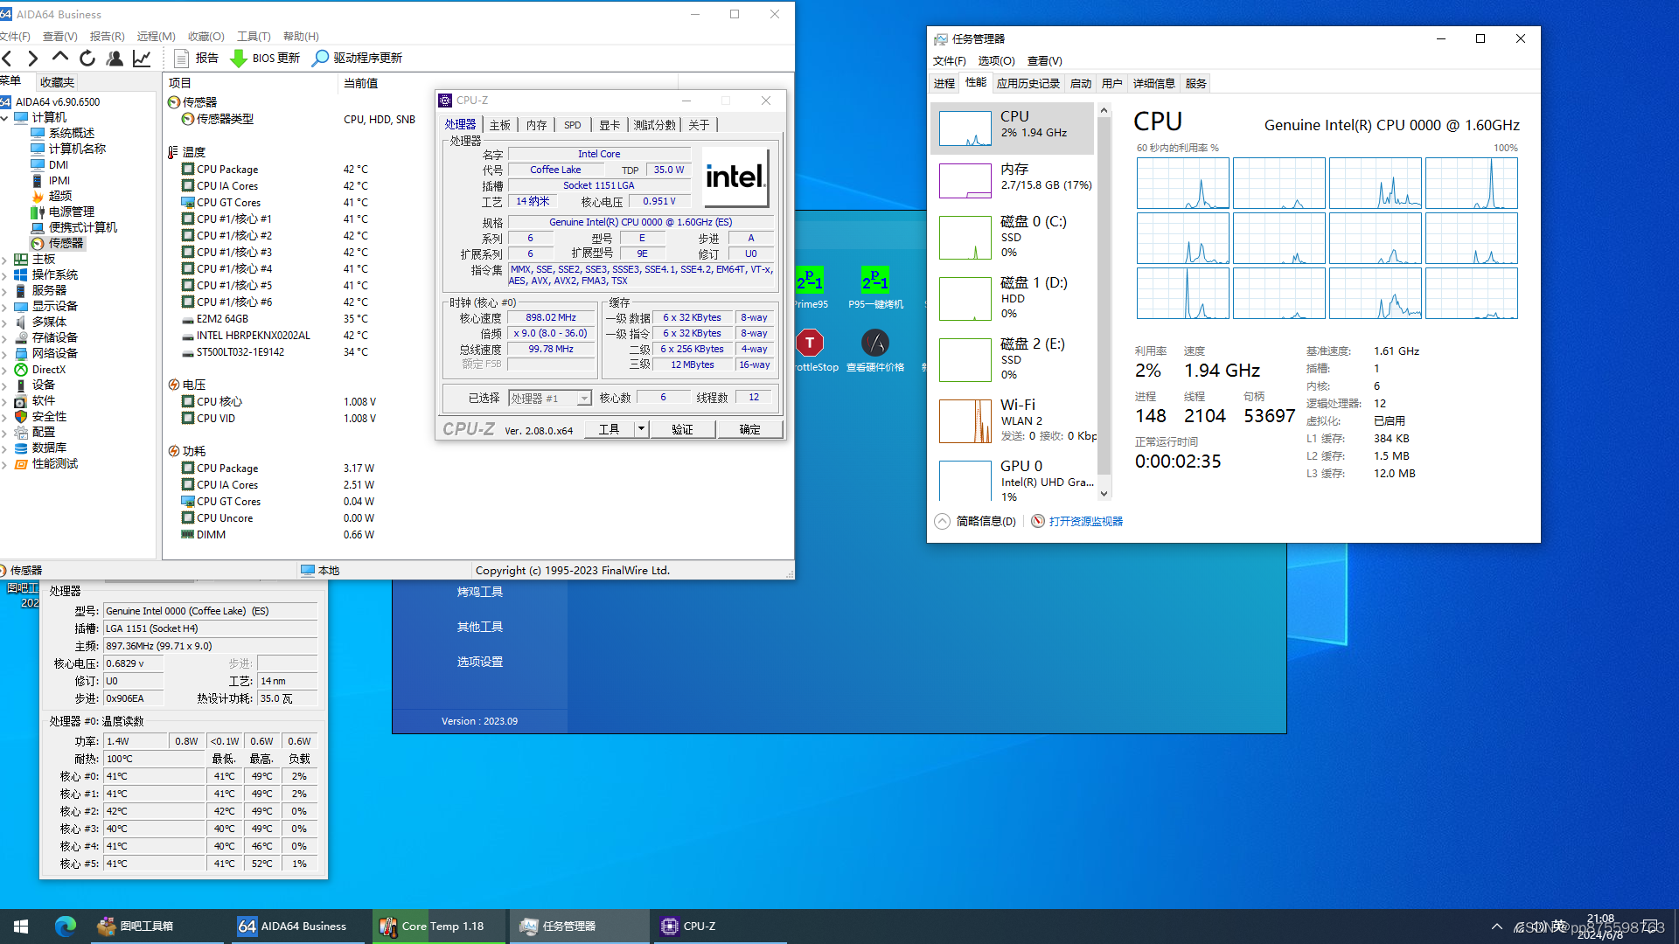Click the 确定 button in CPU-Z

click(749, 429)
